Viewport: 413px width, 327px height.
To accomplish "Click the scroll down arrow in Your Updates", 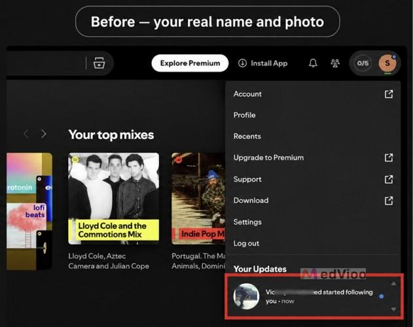I will 393,309.
